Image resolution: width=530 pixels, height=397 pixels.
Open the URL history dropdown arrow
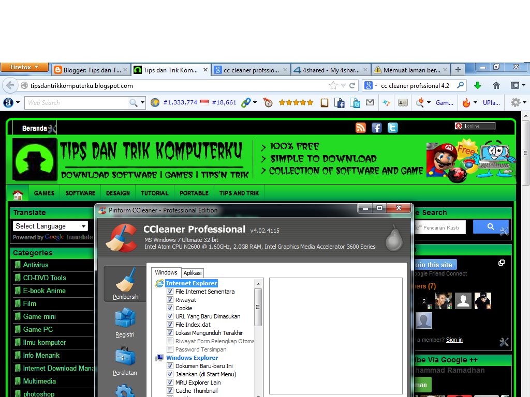(x=343, y=85)
